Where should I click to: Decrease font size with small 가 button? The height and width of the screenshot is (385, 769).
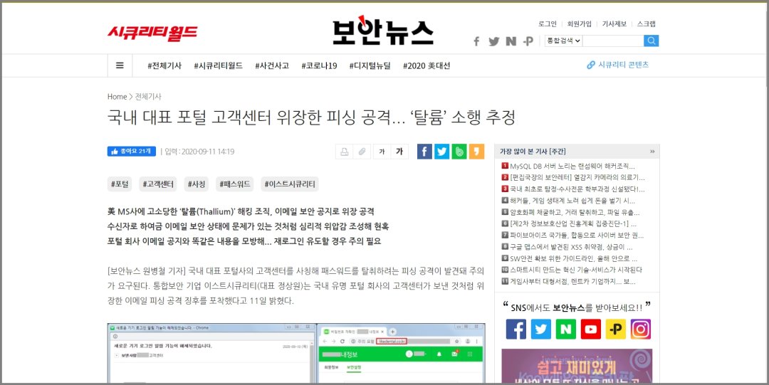pyautogui.click(x=382, y=152)
